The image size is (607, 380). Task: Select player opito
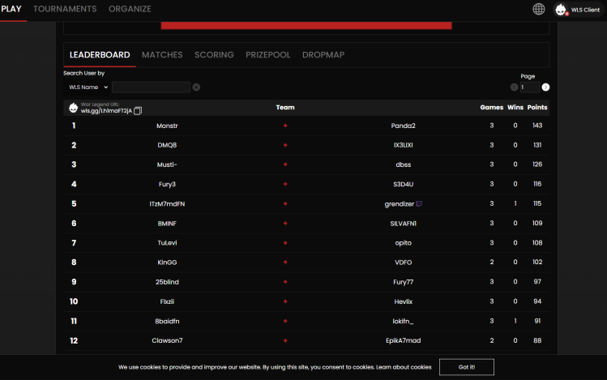(x=403, y=243)
